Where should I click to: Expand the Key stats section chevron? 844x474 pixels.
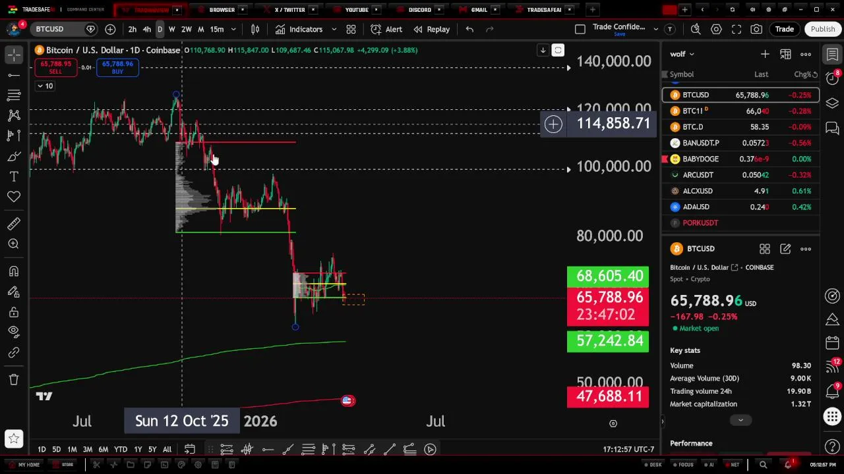coord(740,420)
